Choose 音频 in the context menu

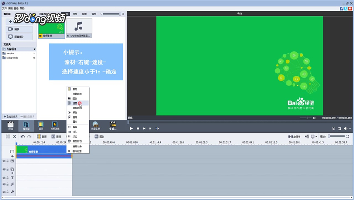click(x=78, y=117)
